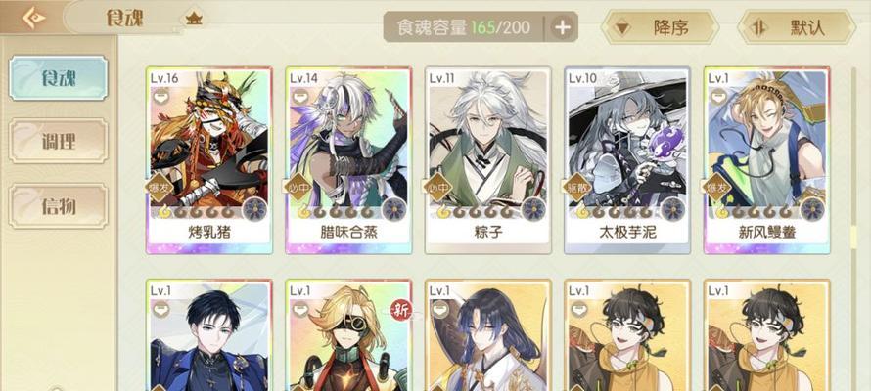
Task: Toggle heart favorite on 烤乳猪 card
Action: 160,95
